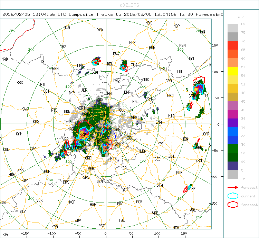Select the FRA station label
259x238 pixels.
[120, 204]
